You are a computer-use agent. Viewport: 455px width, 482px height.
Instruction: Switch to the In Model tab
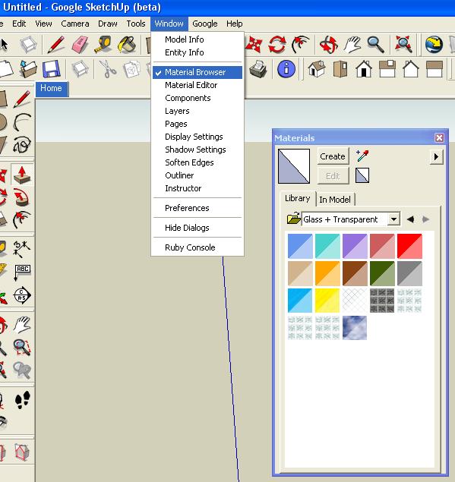335,200
